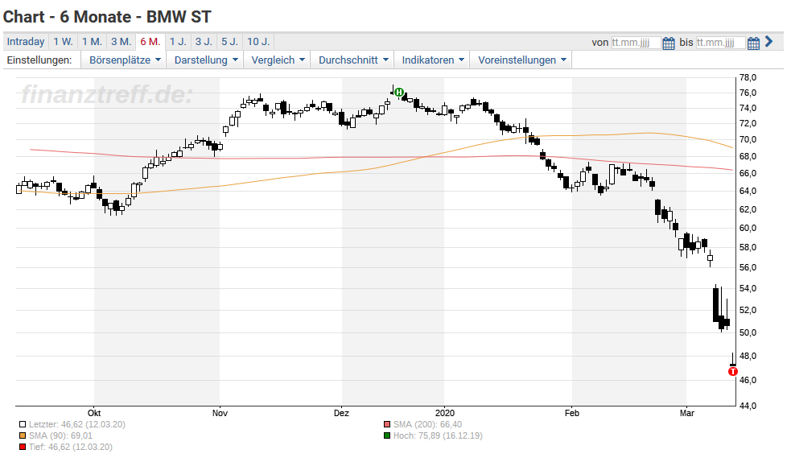
Task: Expand the Voreinstellungen dropdown
Action: 521,60
